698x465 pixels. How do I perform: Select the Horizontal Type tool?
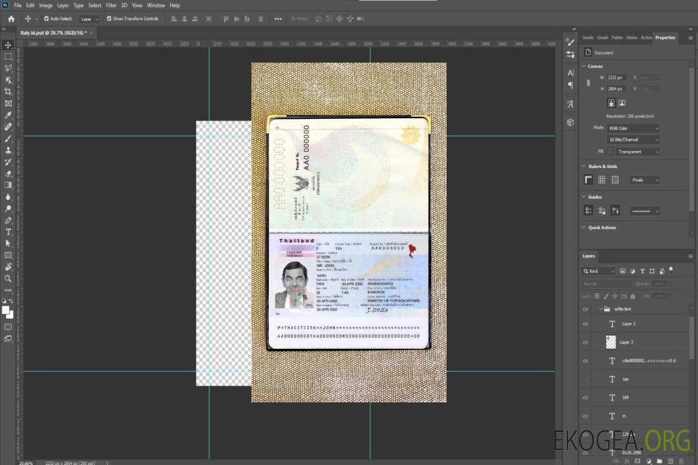(x=8, y=232)
